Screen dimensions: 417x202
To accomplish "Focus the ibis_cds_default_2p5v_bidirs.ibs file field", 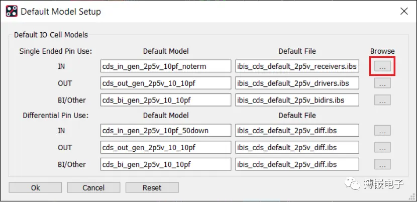I will tap(297, 100).
